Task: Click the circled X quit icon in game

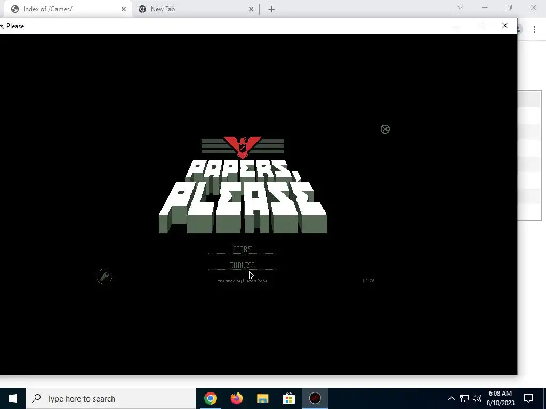Action: coord(385,129)
